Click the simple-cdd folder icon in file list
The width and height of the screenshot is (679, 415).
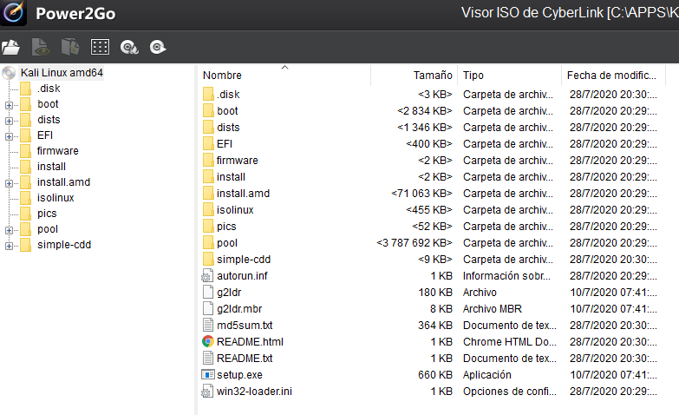click(x=208, y=260)
